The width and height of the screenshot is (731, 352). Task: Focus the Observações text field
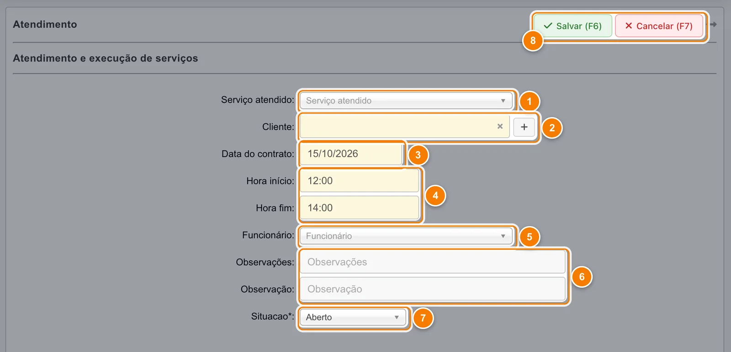click(433, 262)
